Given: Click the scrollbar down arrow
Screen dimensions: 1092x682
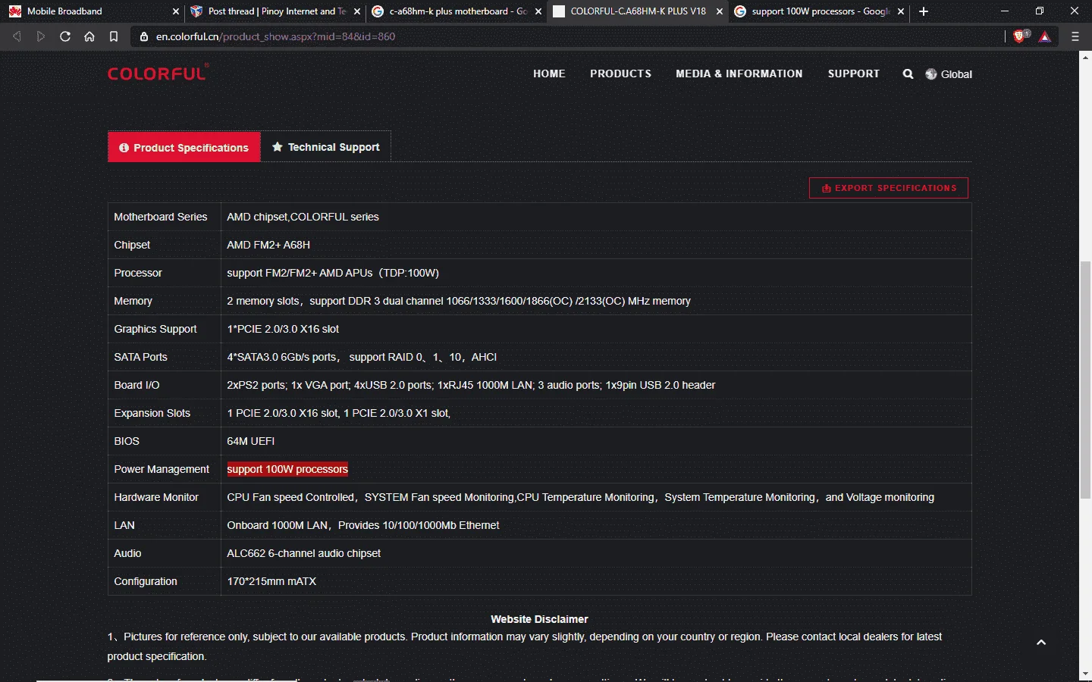Looking at the screenshot, I should pos(1085,674).
